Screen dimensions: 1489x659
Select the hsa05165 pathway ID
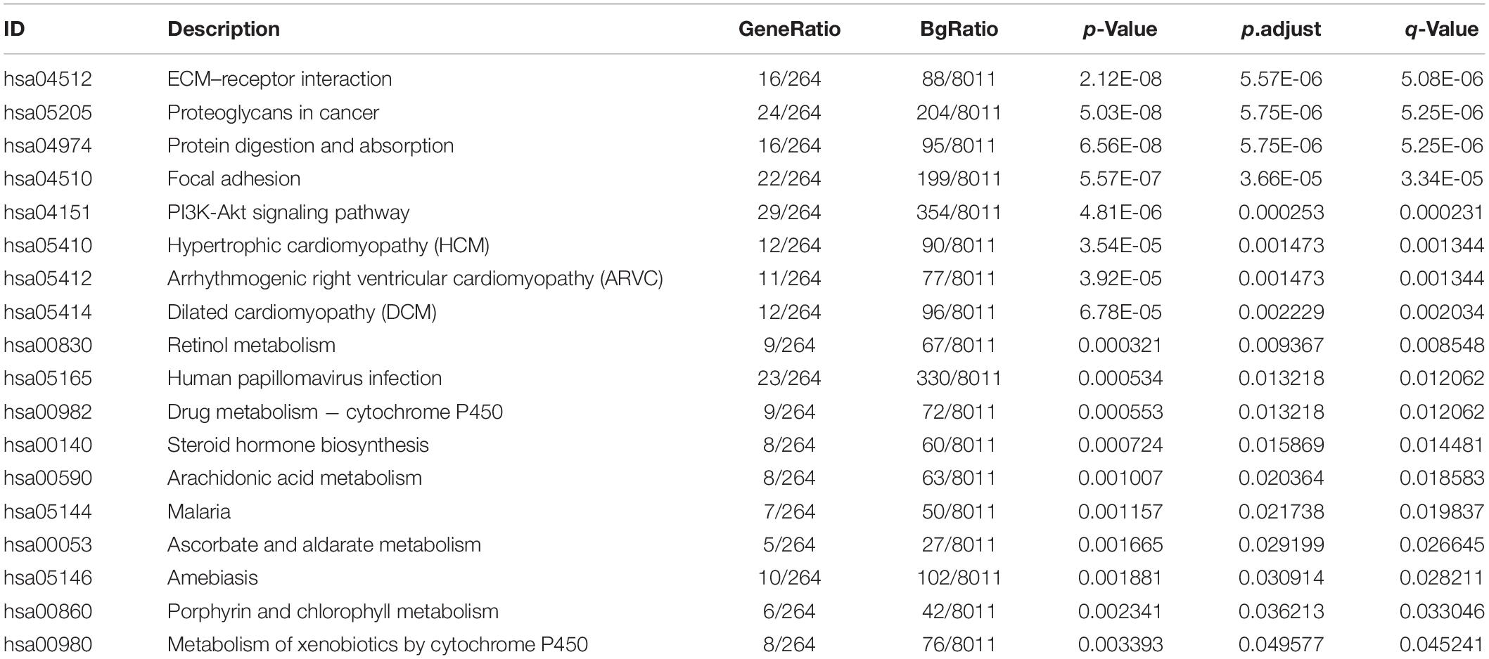coord(48,378)
